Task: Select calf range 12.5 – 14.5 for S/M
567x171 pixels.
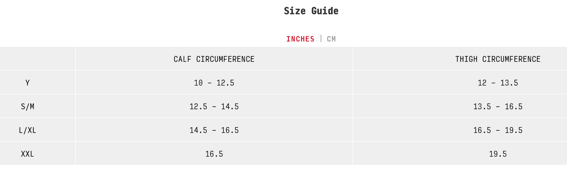Action: click(x=214, y=107)
